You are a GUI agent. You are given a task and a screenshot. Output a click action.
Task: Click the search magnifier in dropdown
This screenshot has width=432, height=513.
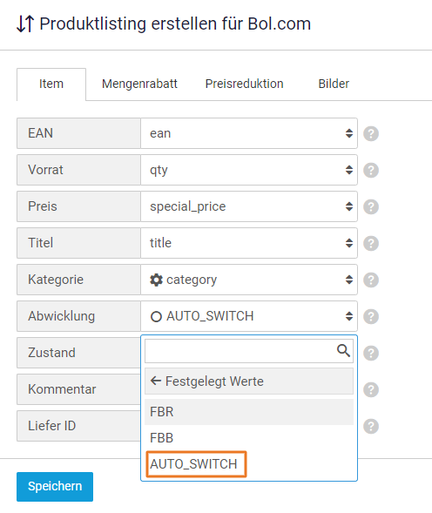click(x=343, y=350)
